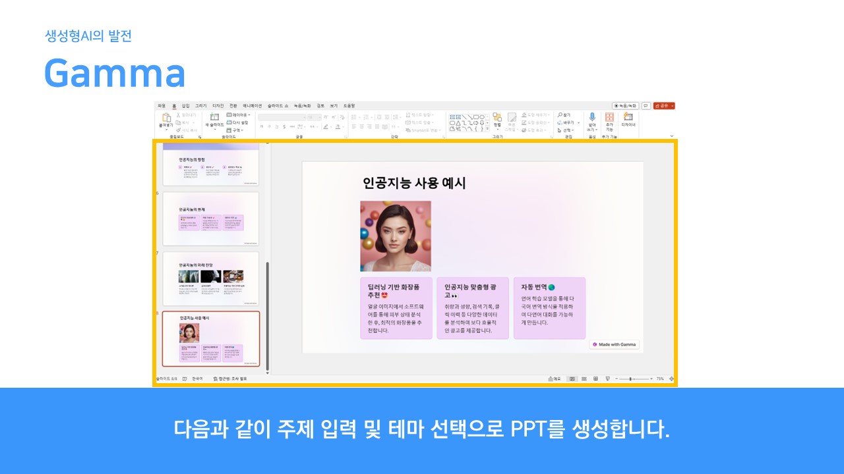The width and height of the screenshot is (844, 474).
Task: Open the Transitions (전환) tab
Action: click(x=233, y=106)
